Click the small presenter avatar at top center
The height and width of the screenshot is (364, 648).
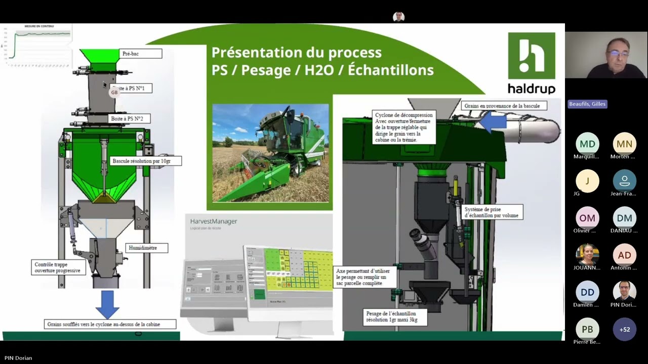pos(398,17)
